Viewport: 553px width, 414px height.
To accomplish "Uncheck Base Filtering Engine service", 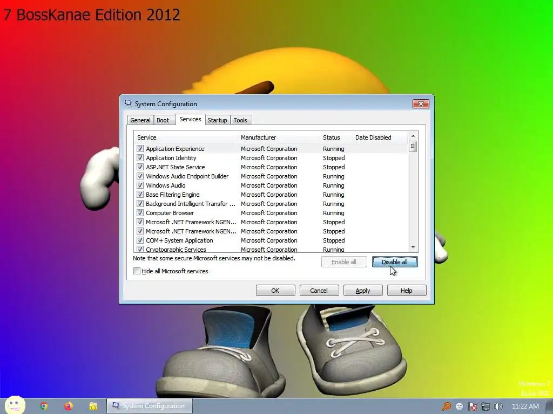I will pyautogui.click(x=140, y=194).
